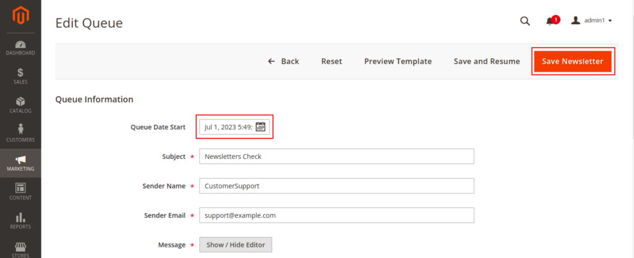Open the Catalog sidebar icon

[20, 102]
